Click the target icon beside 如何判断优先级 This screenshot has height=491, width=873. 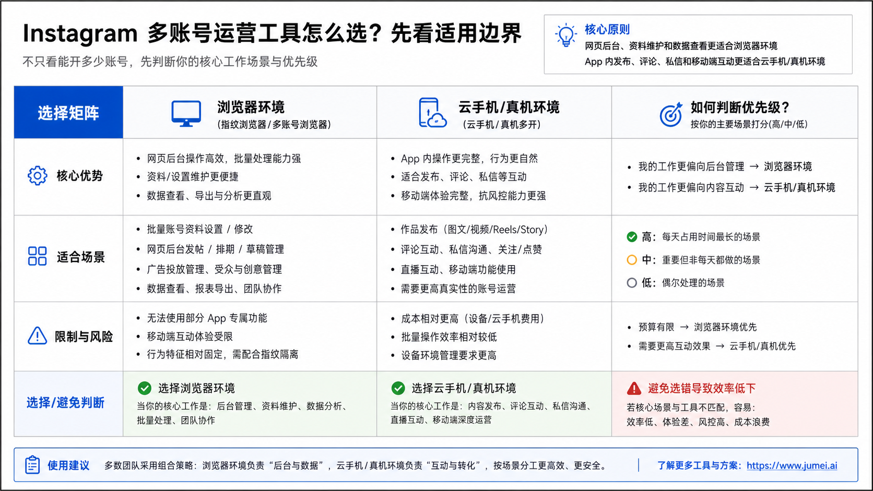(671, 114)
